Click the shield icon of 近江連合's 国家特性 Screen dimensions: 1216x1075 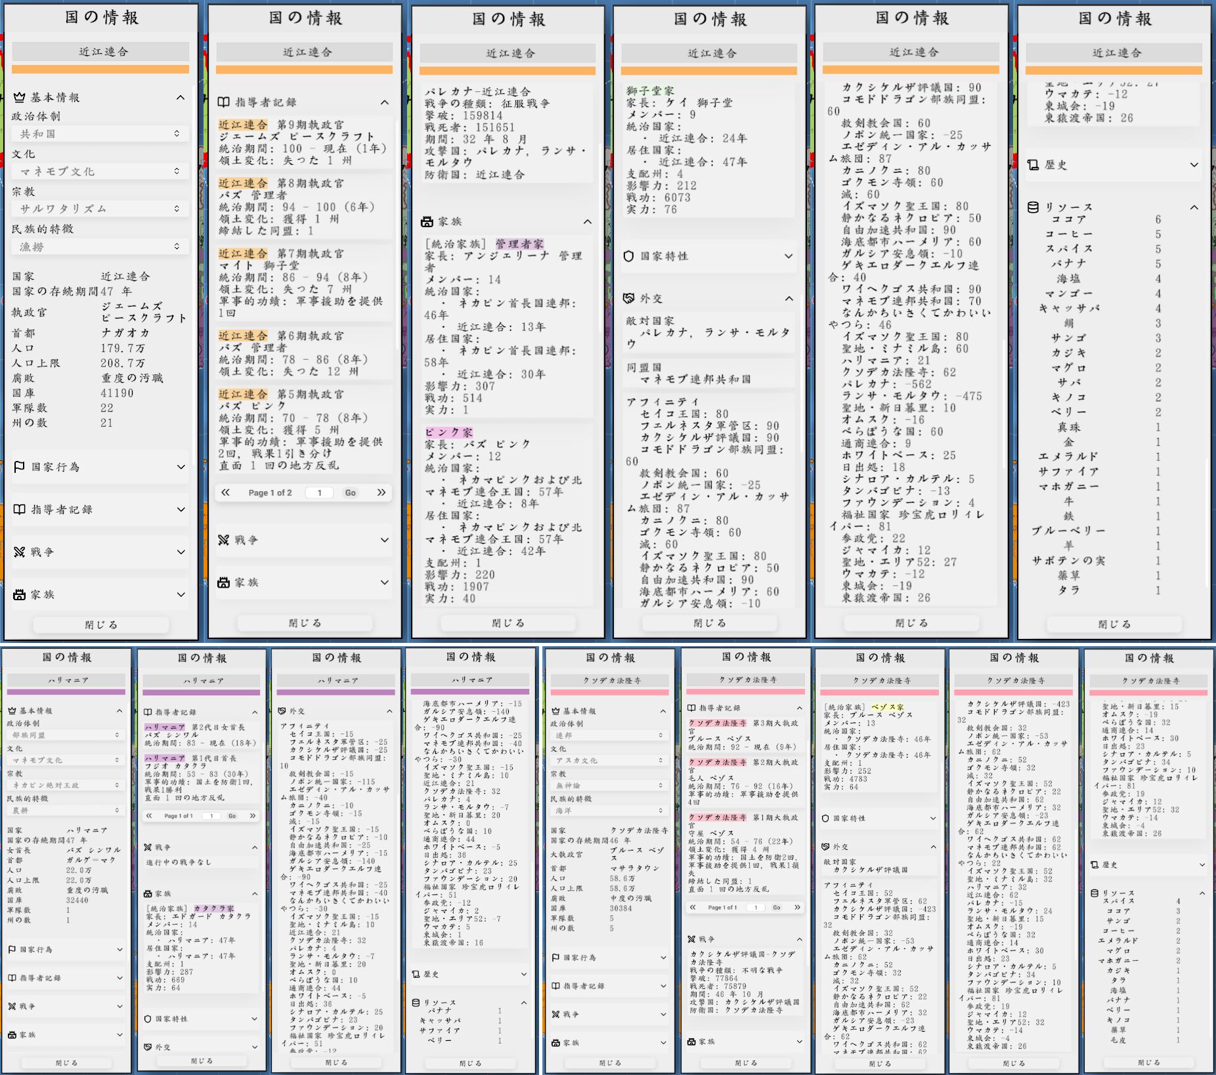click(628, 256)
